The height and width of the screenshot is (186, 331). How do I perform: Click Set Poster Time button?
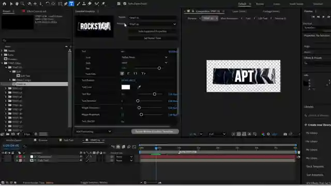pyautogui.click(x=153, y=38)
